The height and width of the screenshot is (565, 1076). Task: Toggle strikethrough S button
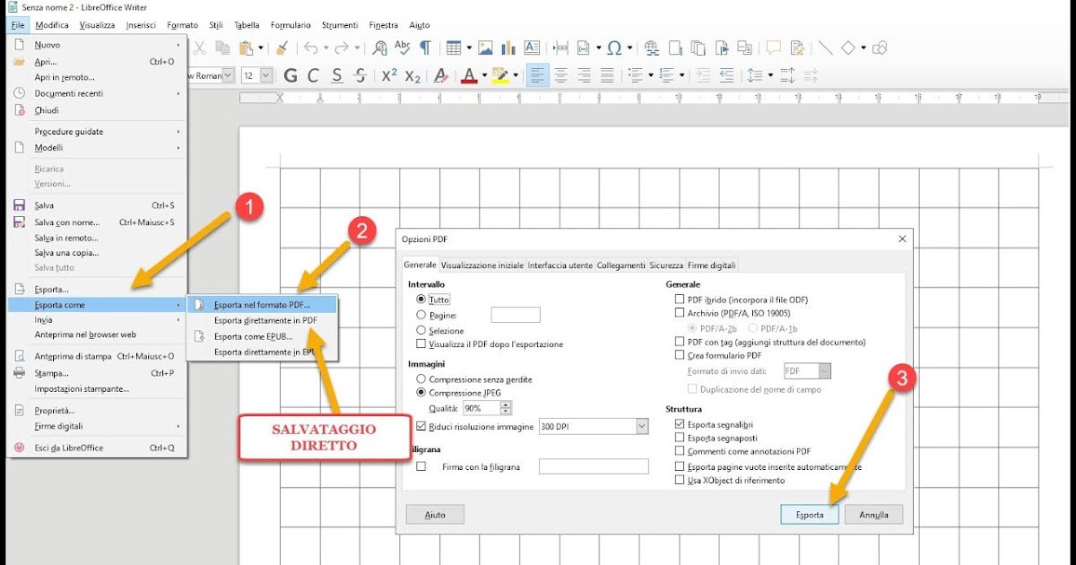[360, 76]
